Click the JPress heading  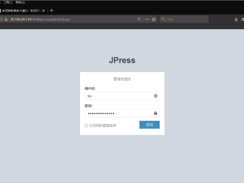tap(122, 60)
